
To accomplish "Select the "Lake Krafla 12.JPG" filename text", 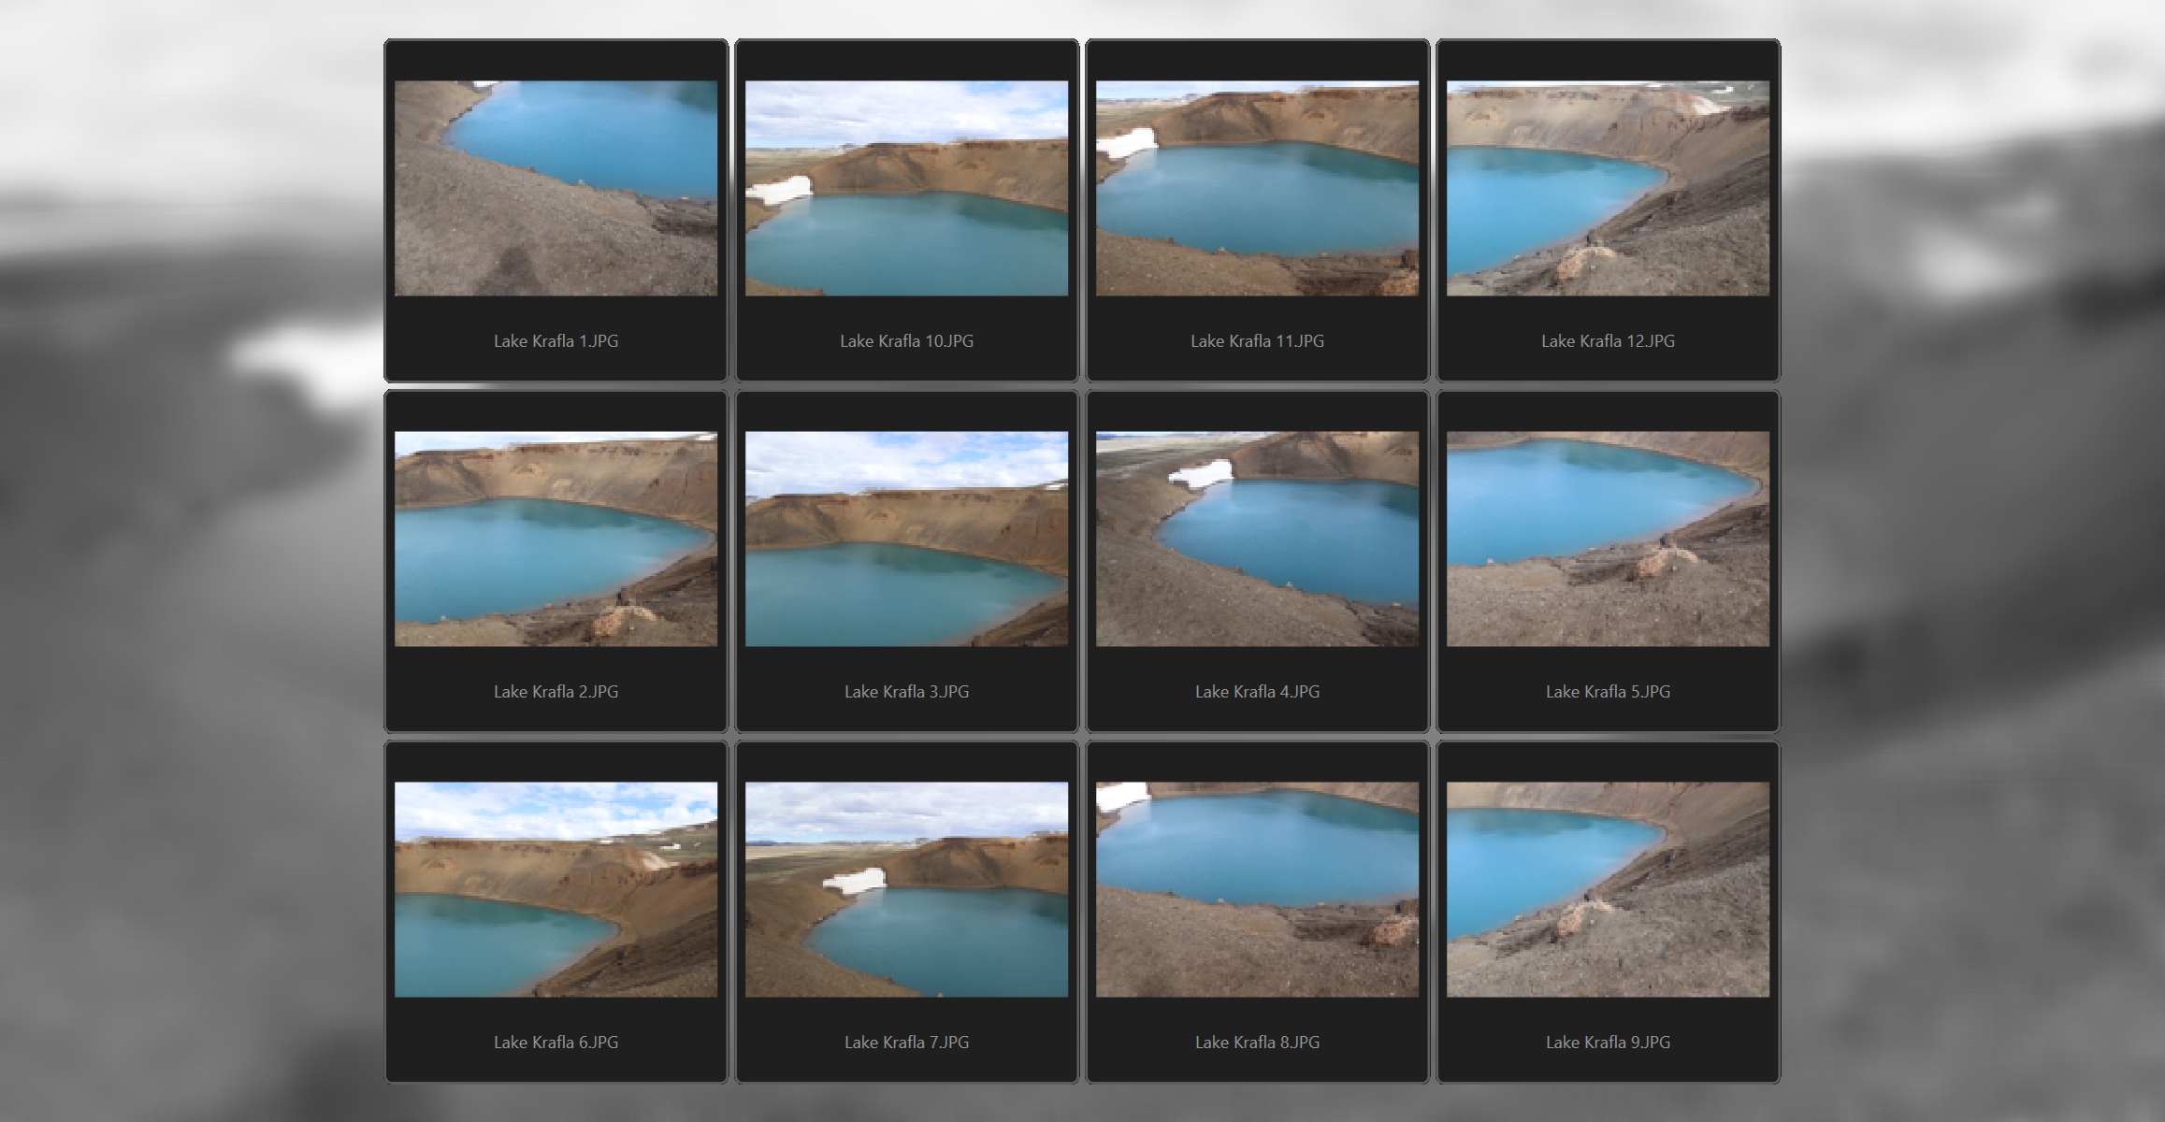I will pos(1608,341).
